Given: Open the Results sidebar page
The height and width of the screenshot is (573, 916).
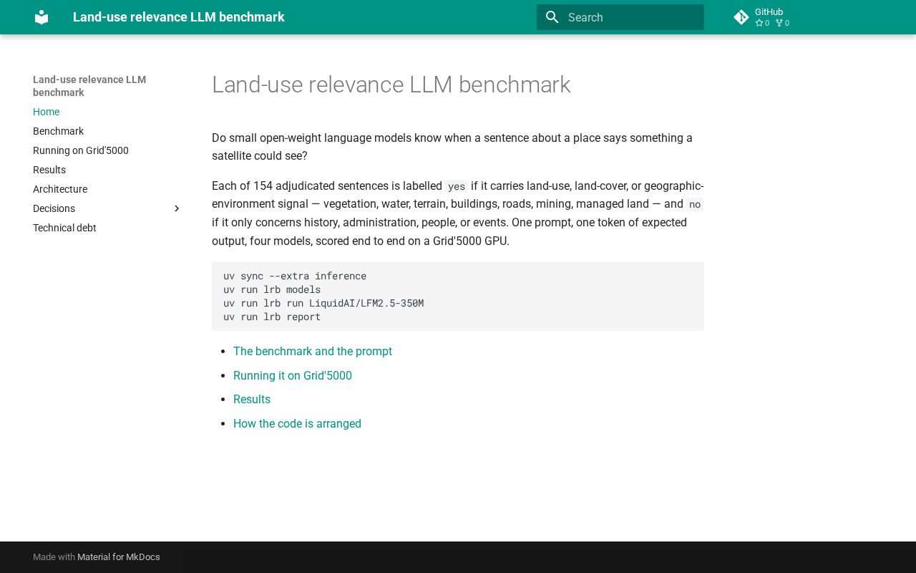Looking at the screenshot, I should pyautogui.click(x=49, y=170).
